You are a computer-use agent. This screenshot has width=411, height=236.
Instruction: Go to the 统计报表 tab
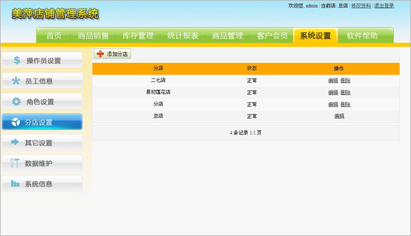(x=182, y=35)
